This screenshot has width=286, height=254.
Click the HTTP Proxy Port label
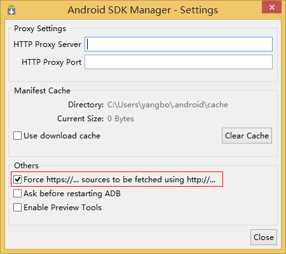pyautogui.click(x=51, y=62)
